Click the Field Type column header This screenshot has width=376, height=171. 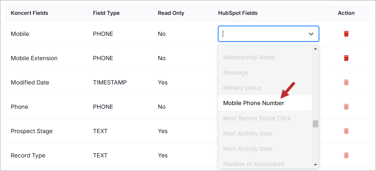coord(106,13)
